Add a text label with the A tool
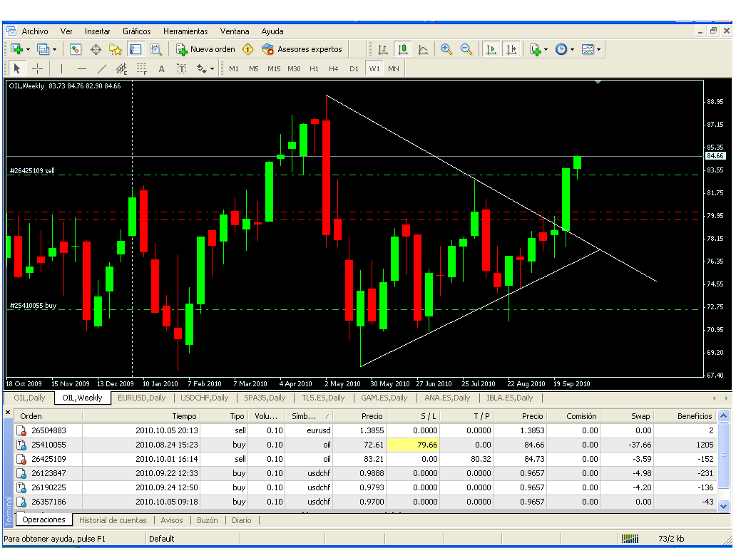The width and height of the screenshot is (736, 548). [x=161, y=69]
